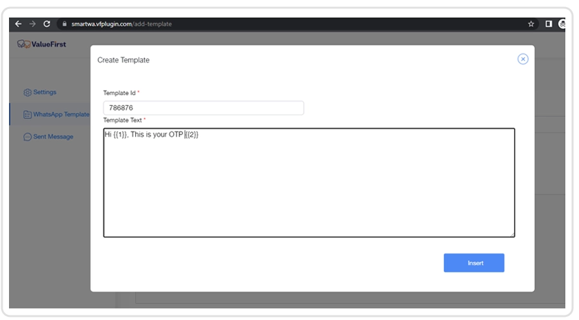
Task: Click the browser profile avatar icon
Action: (562, 24)
